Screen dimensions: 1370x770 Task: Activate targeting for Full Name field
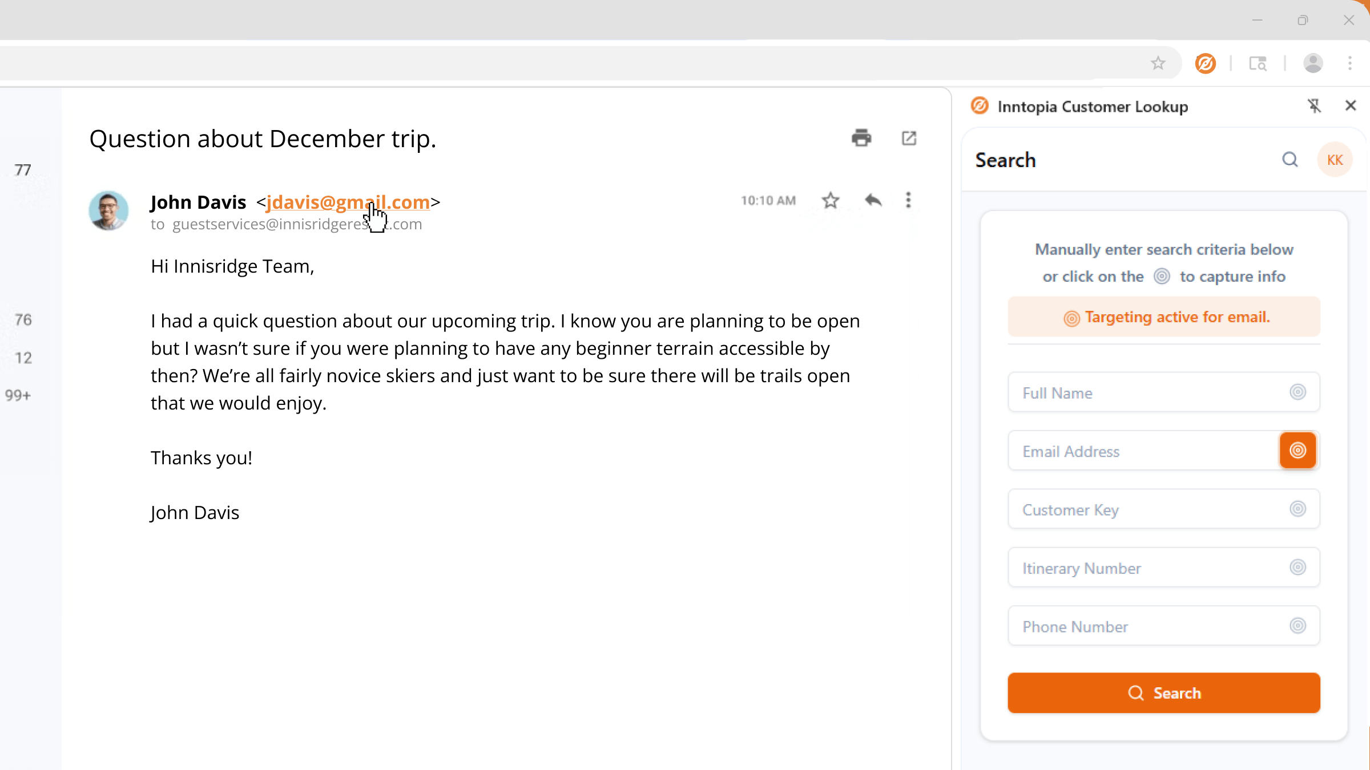[x=1298, y=392]
